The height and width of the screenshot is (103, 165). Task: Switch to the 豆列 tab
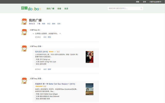(59, 24)
